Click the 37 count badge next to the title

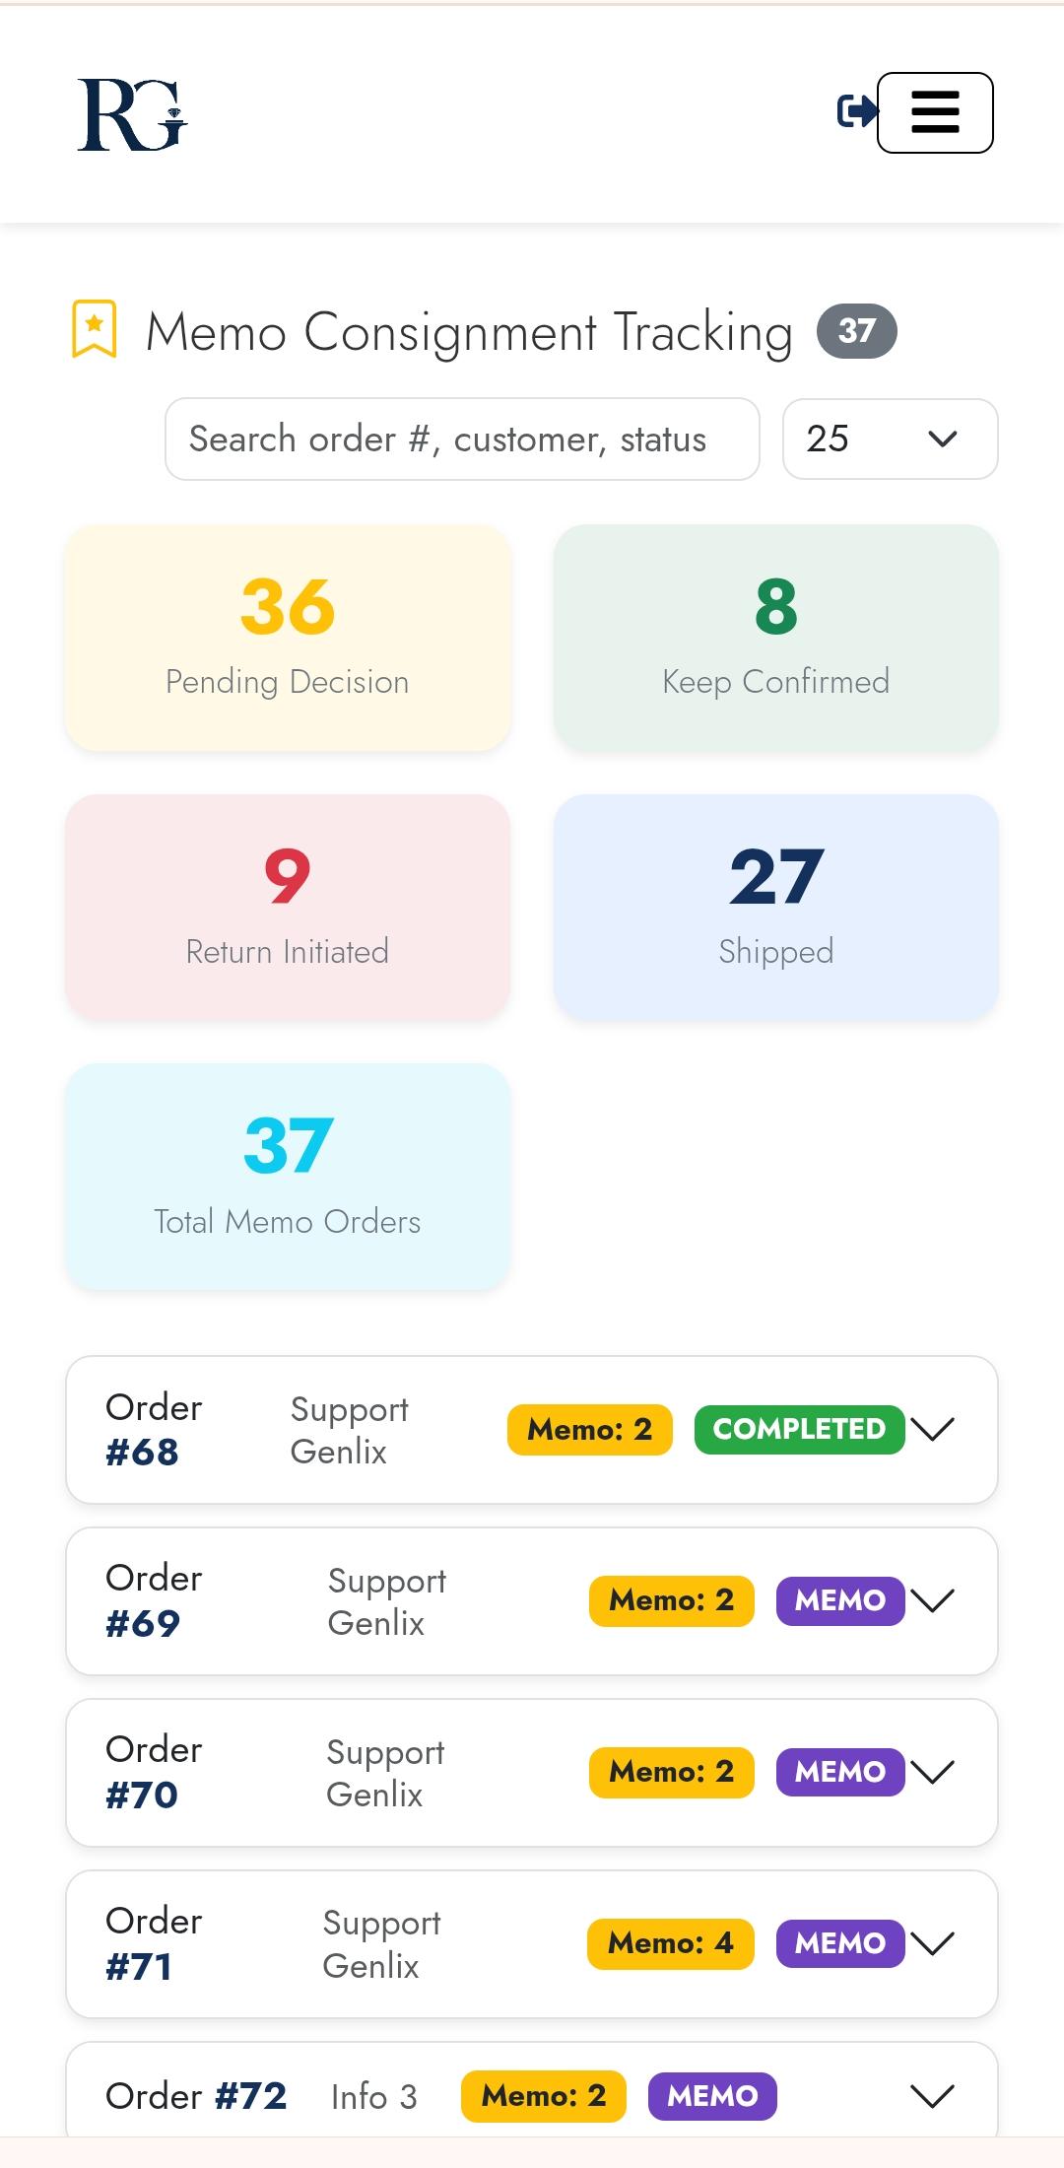[x=856, y=332]
